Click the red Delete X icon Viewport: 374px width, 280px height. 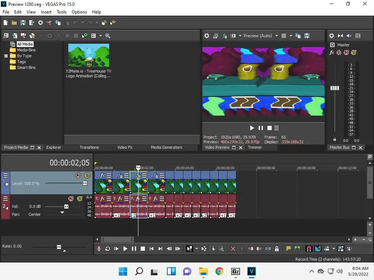(233, 249)
